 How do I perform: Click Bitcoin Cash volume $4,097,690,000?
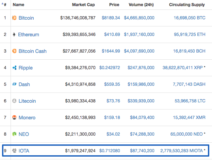click(x=139, y=51)
